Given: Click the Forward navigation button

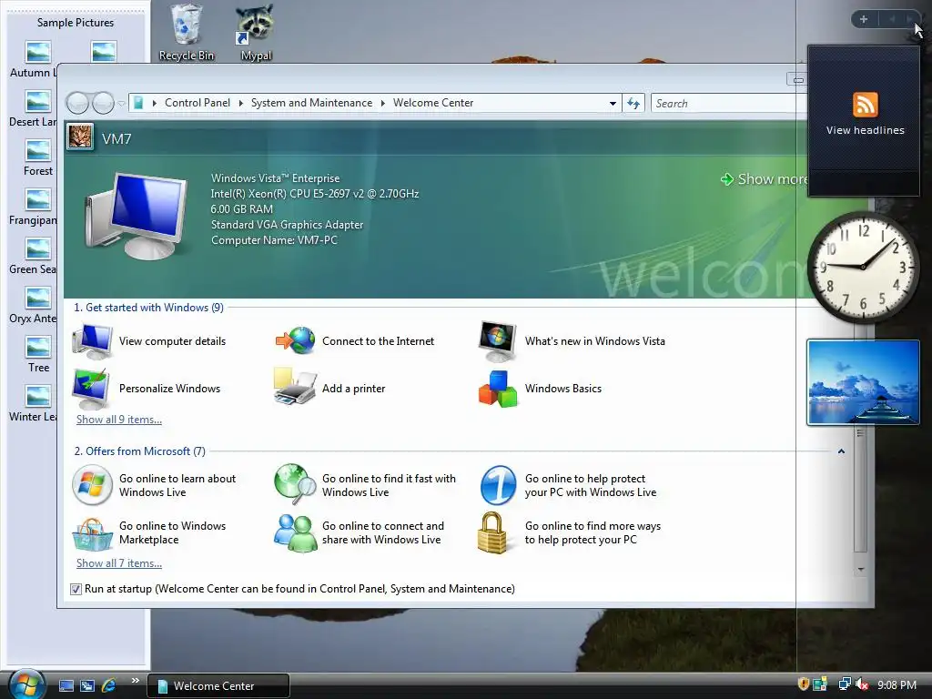Looking at the screenshot, I should (104, 104).
